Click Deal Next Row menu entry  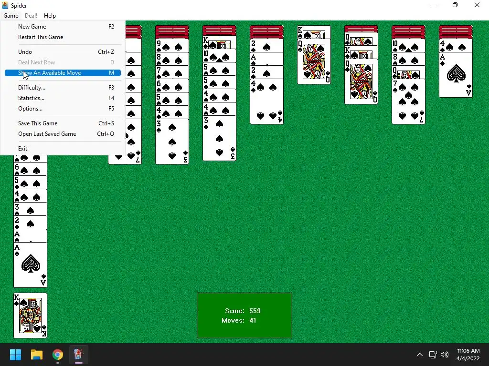[x=63, y=62]
